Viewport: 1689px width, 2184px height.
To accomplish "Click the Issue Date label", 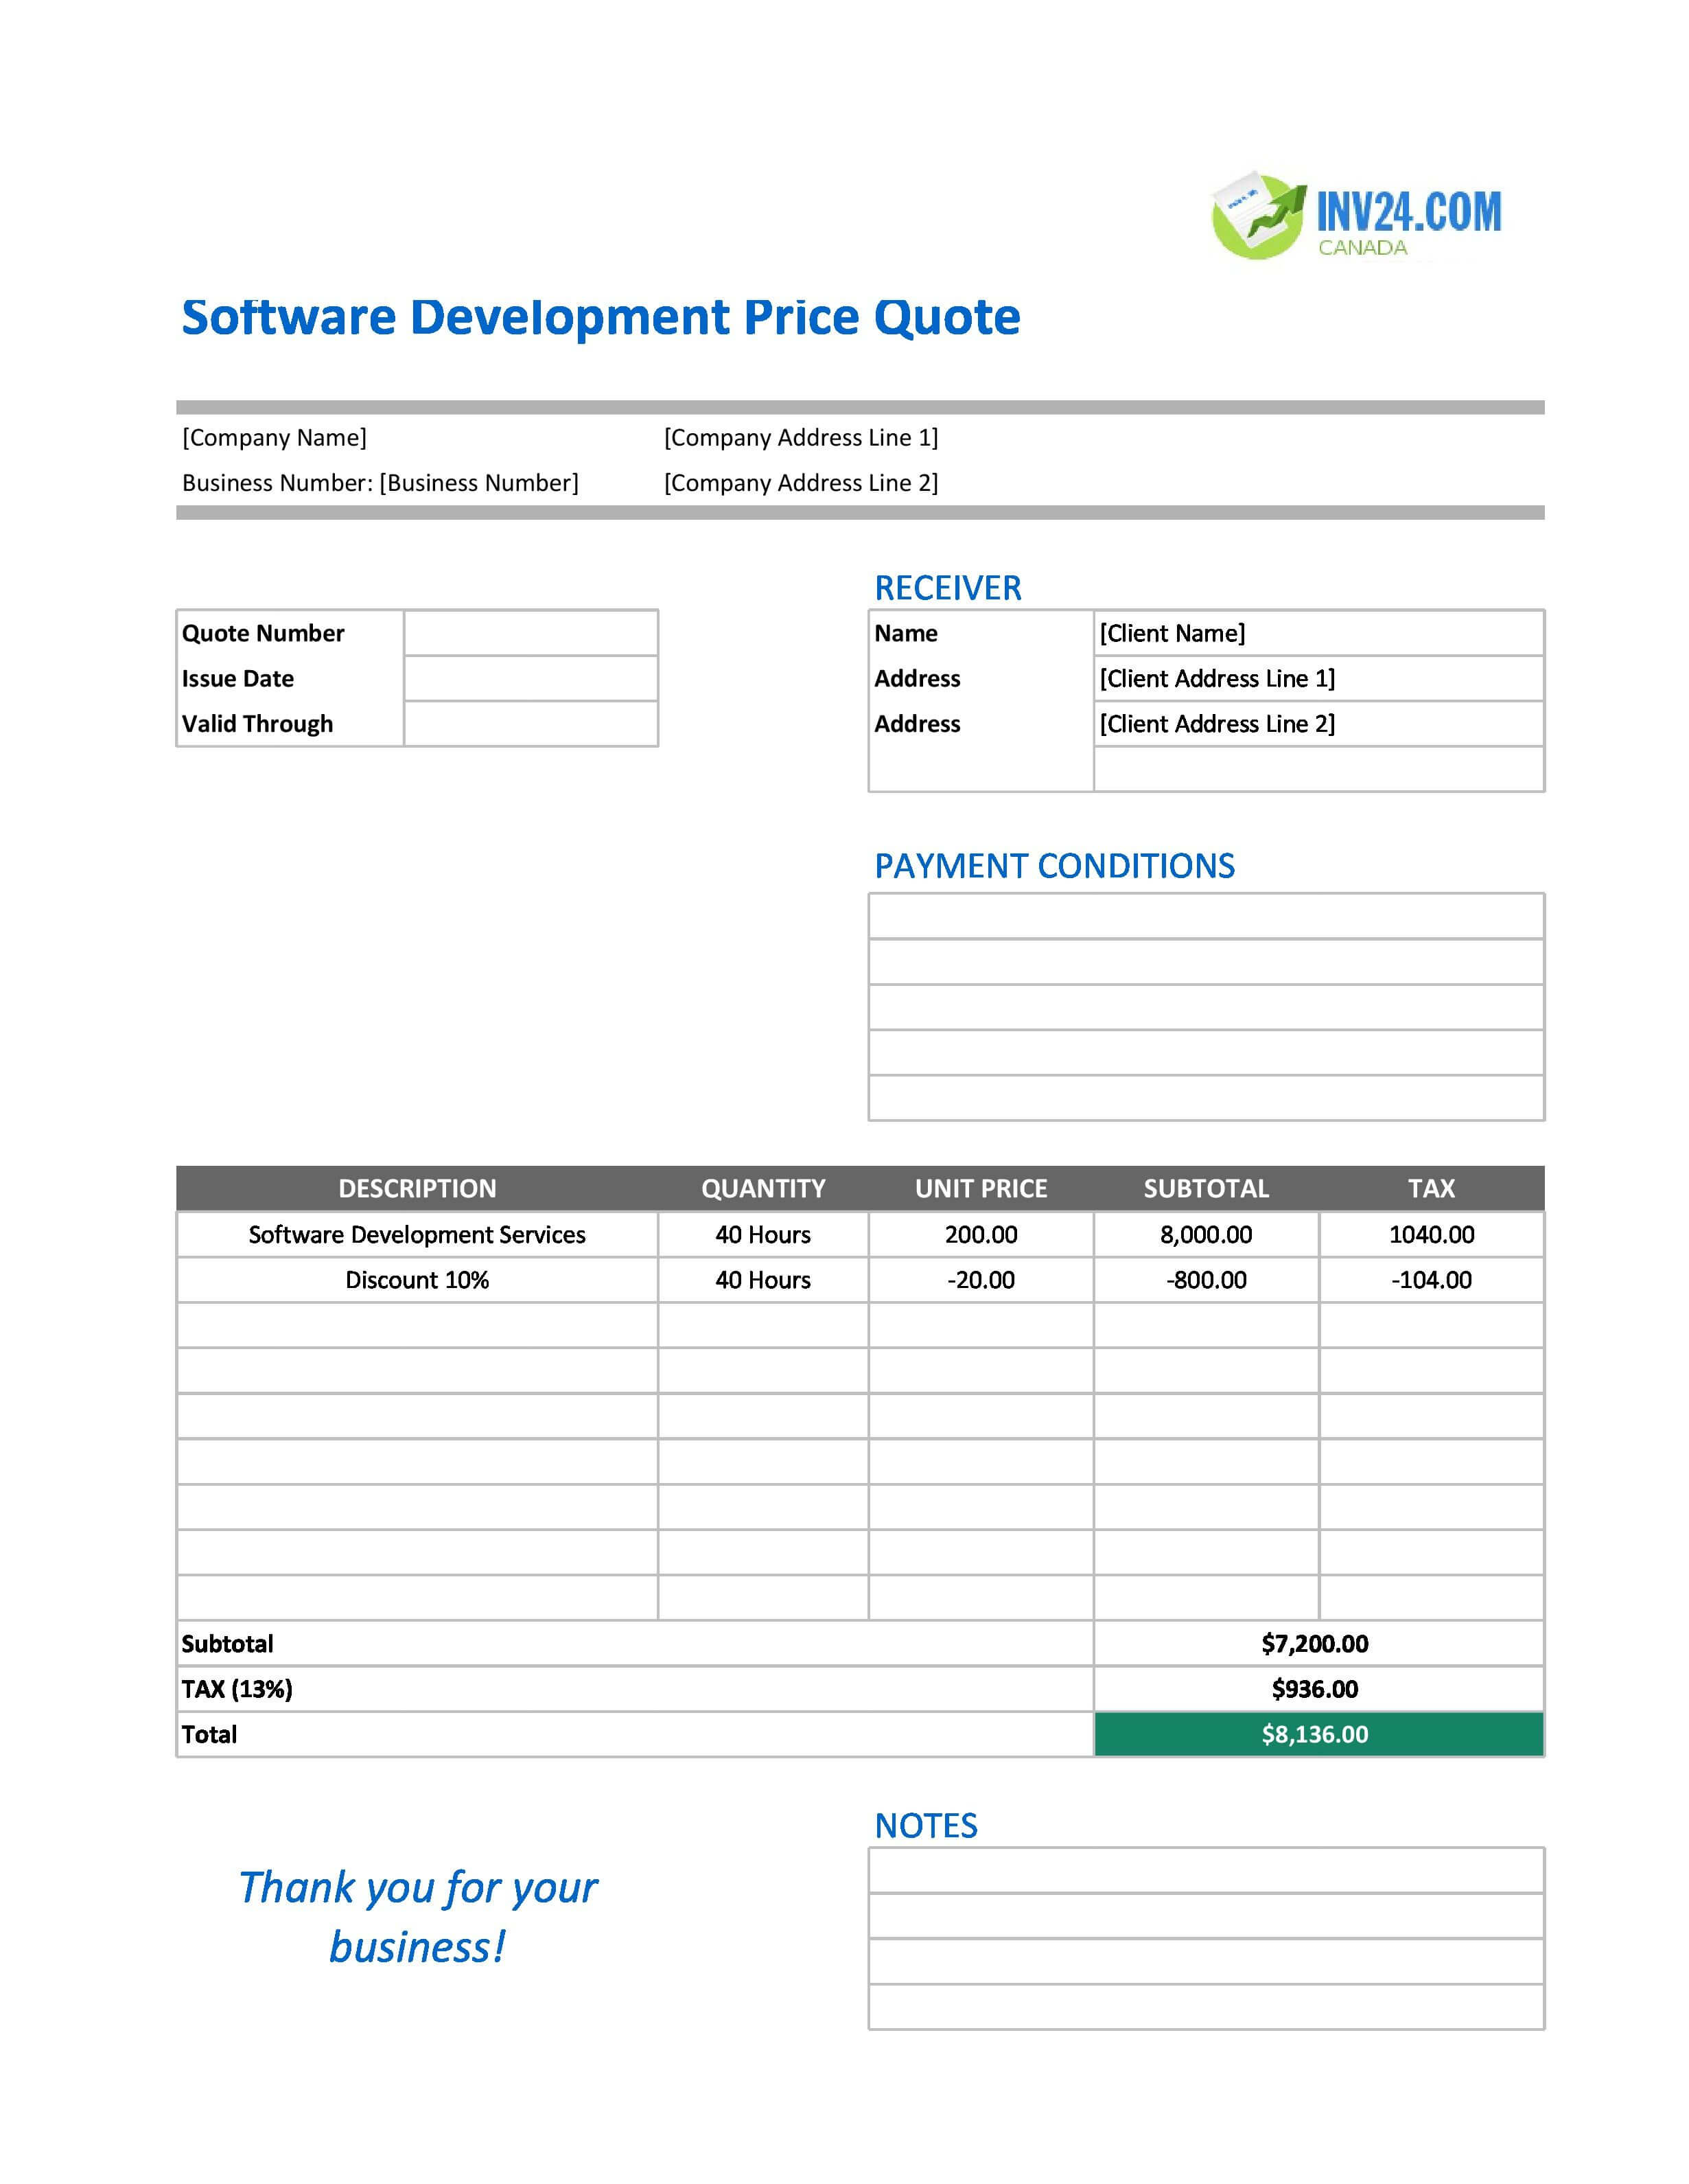I will coord(238,678).
